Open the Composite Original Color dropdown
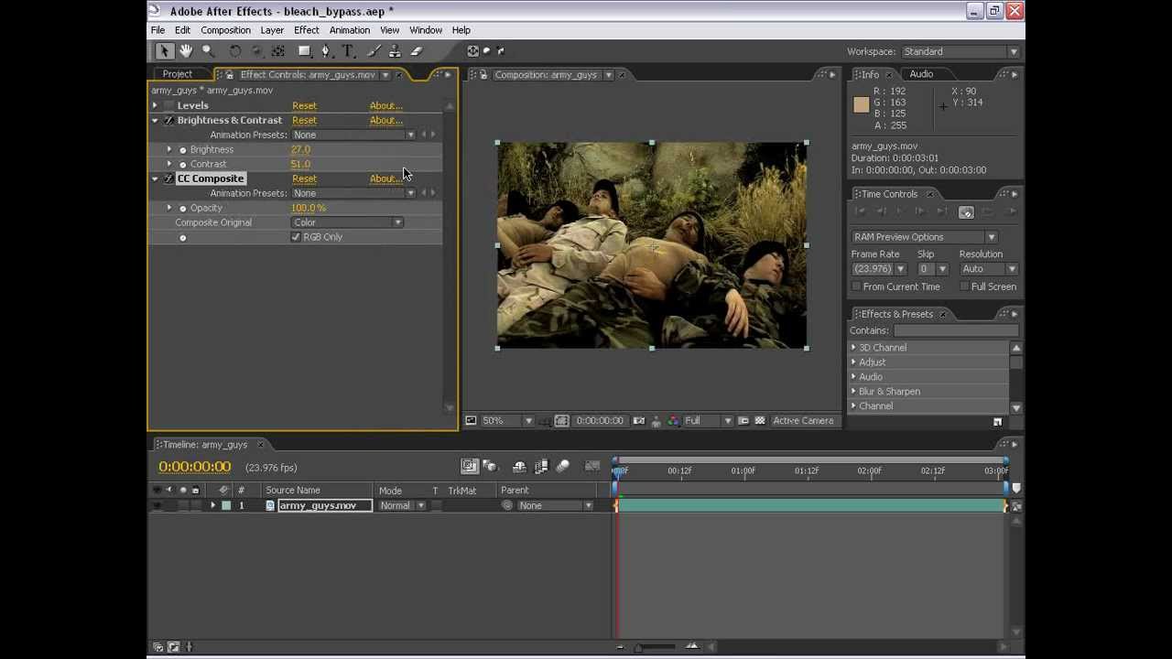1172x659 pixels. pyautogui.click(x=347, y=222)
